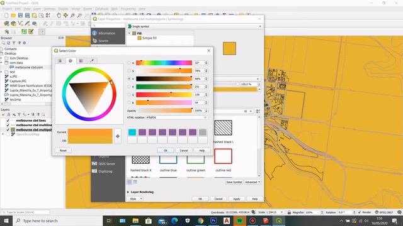Click the New Shapefile Layer icon

click(x=20, y=24)
